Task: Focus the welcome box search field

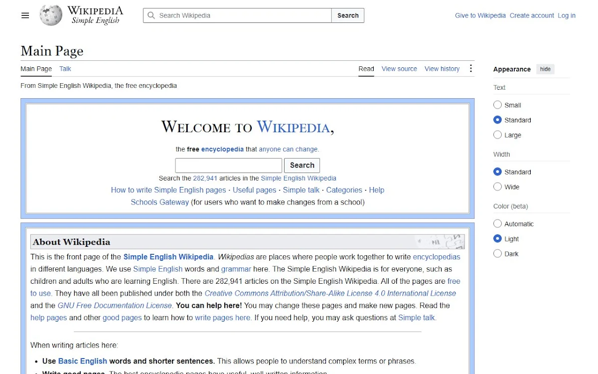Action: pyautogui.click(x=229, y=165)
